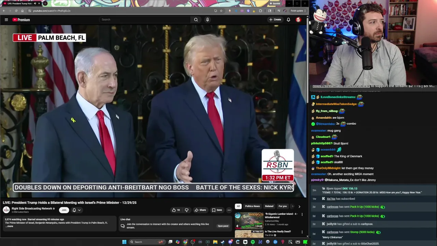Join the Right Side Broadcasting Network channel
Viewport: 437px width, 246px height.
[x=64, y=210]
